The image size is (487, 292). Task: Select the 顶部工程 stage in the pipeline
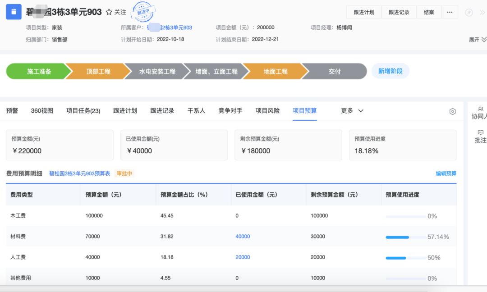click(98, 71)
